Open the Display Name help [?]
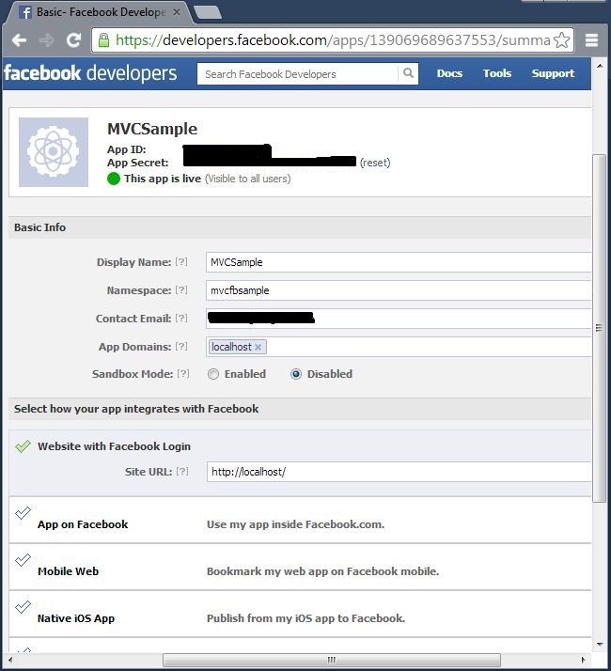611x671 pixels. point(181,261)
